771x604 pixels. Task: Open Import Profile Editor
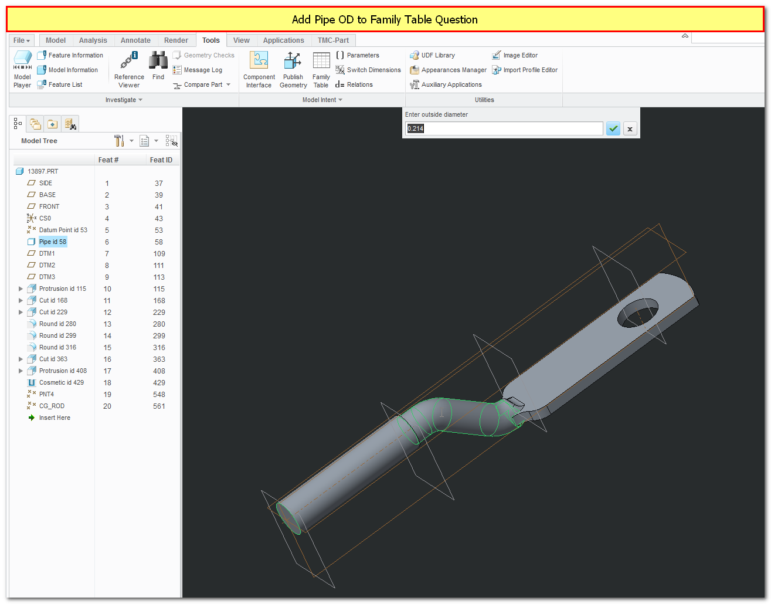pos(525,70)
